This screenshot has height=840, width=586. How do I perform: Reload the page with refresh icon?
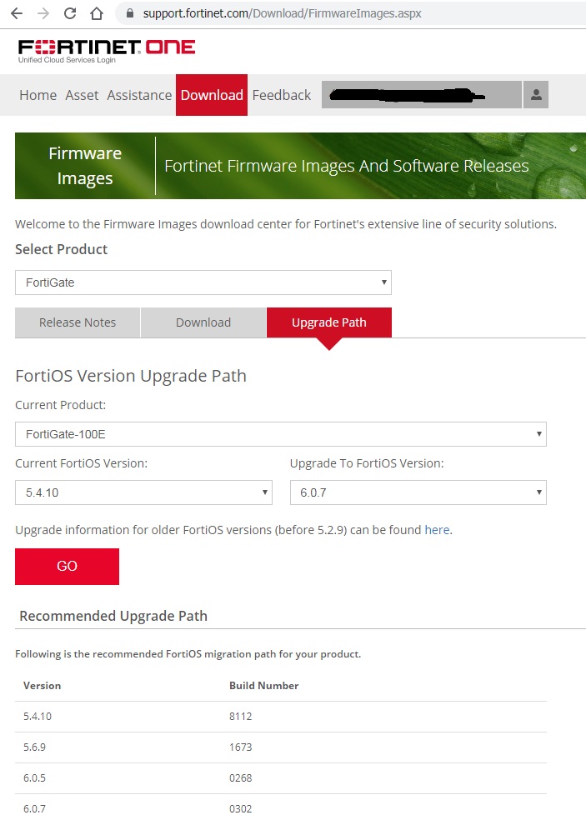point(70,13)
